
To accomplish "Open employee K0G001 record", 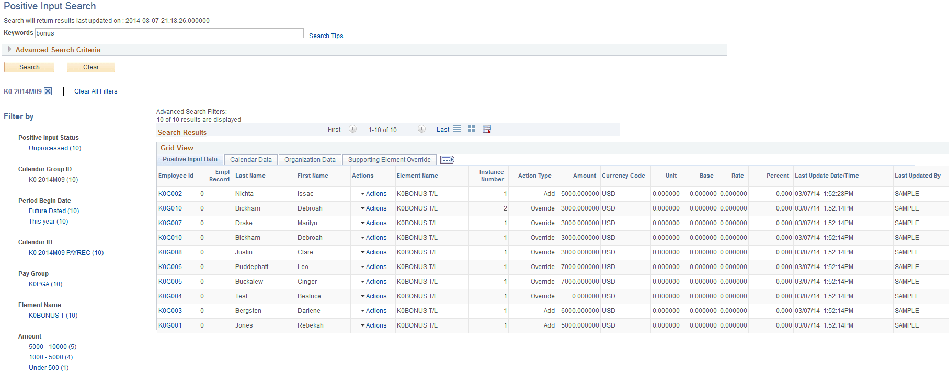I will tap(170, 325).
